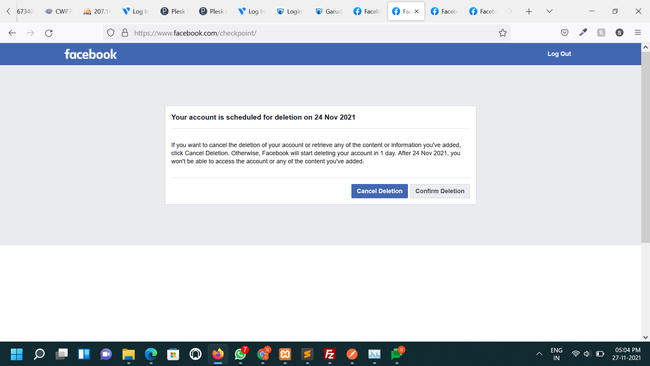Viewport: 650px width, 366px height.
Task: Switch to the 67340 tab
Action: [x=26, y=12]
